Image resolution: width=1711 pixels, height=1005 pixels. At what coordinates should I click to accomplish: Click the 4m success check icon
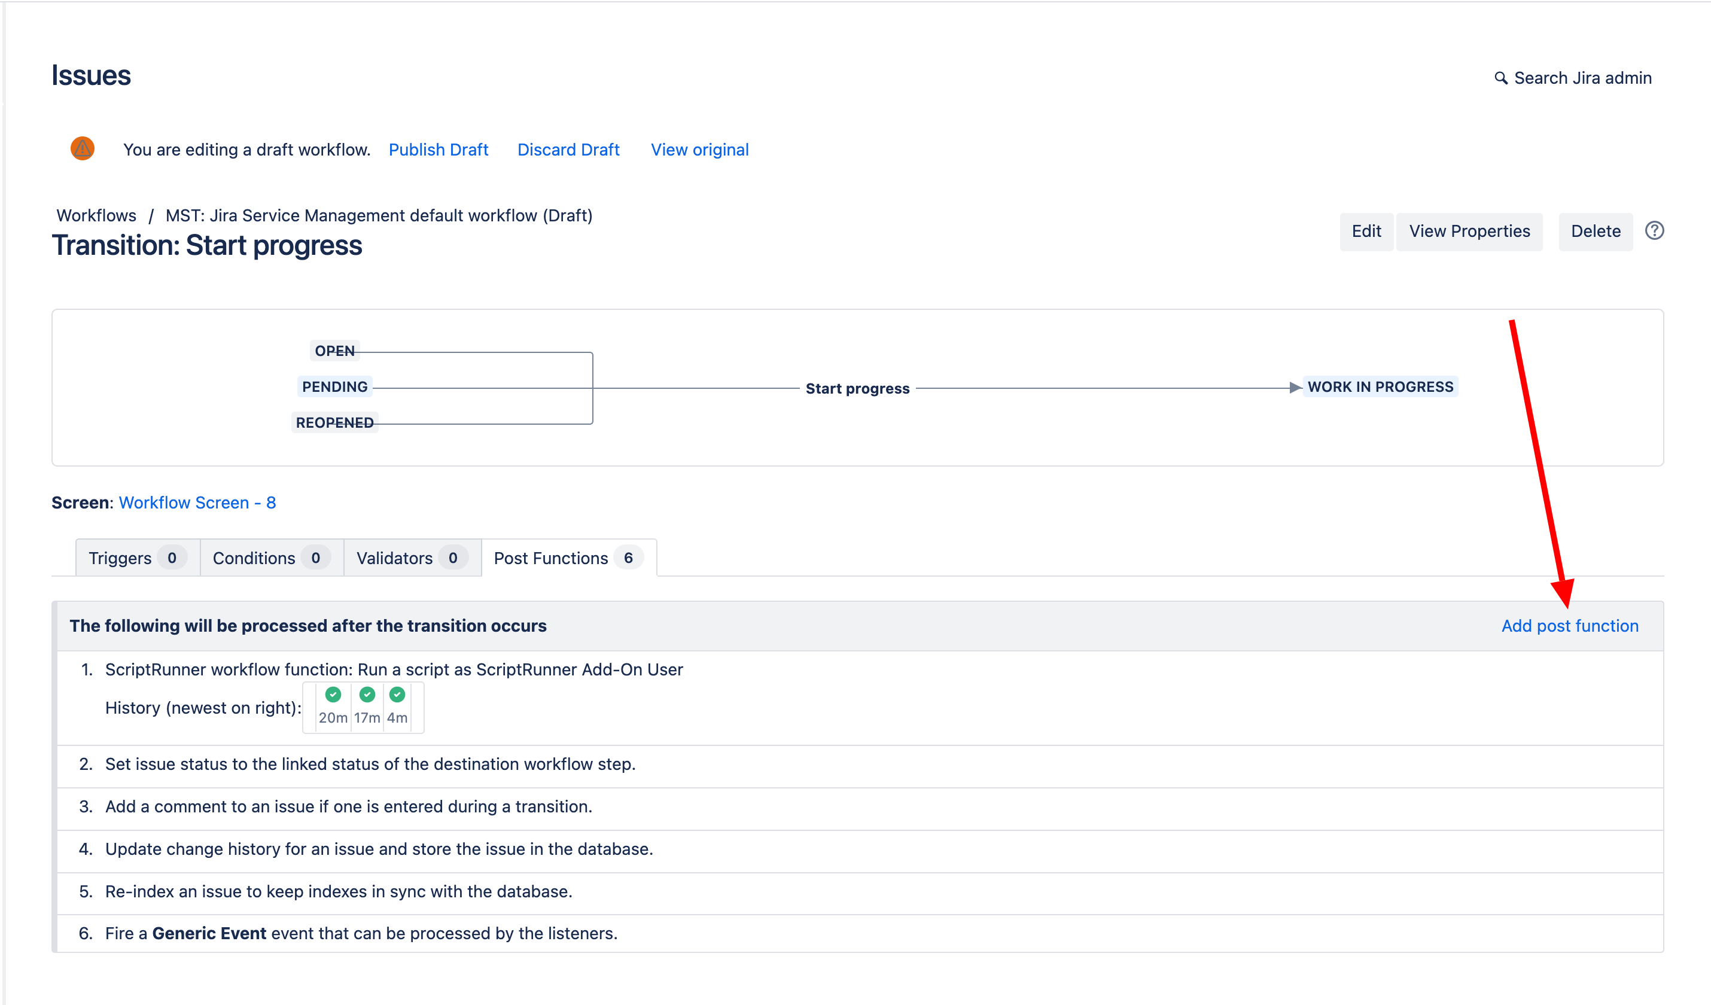coord(397,694)
